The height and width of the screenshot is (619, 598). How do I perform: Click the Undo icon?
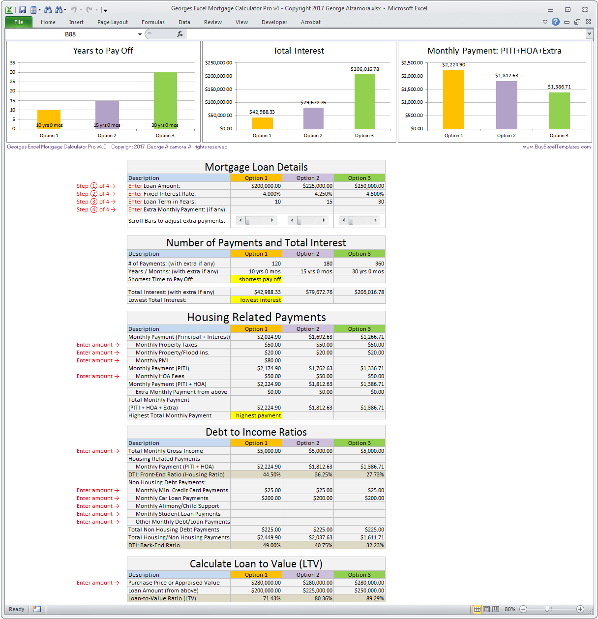coord(74,9)
